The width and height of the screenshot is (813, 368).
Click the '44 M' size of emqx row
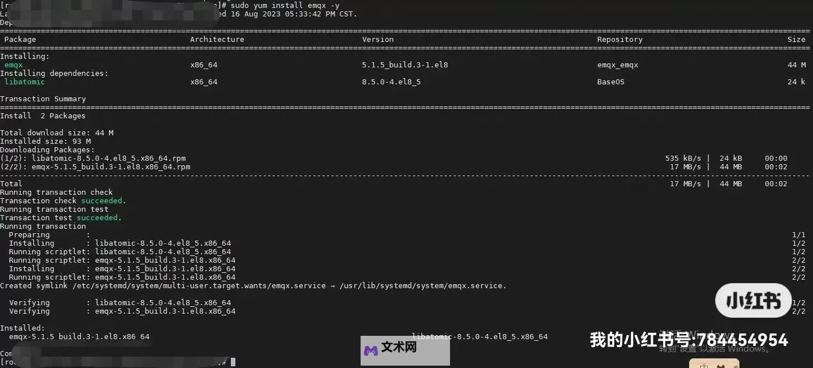pyautogui.click(x=796, y=65)
